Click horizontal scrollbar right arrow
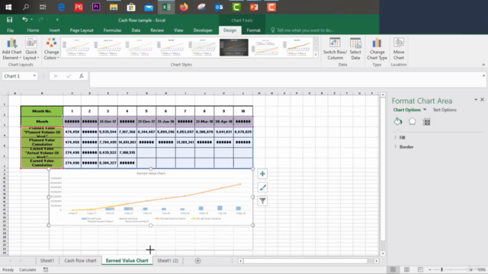 click(376, 261)
